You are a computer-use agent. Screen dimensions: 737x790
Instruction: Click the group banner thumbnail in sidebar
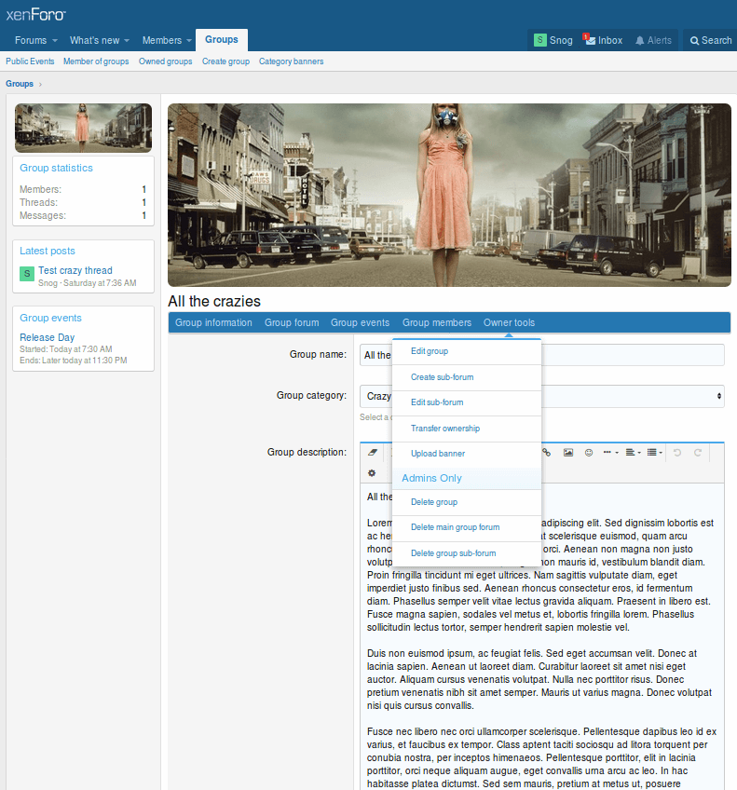[83, 128]
